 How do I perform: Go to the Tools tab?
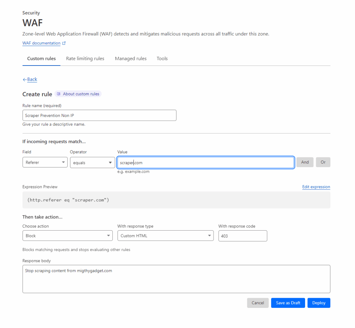162,59
